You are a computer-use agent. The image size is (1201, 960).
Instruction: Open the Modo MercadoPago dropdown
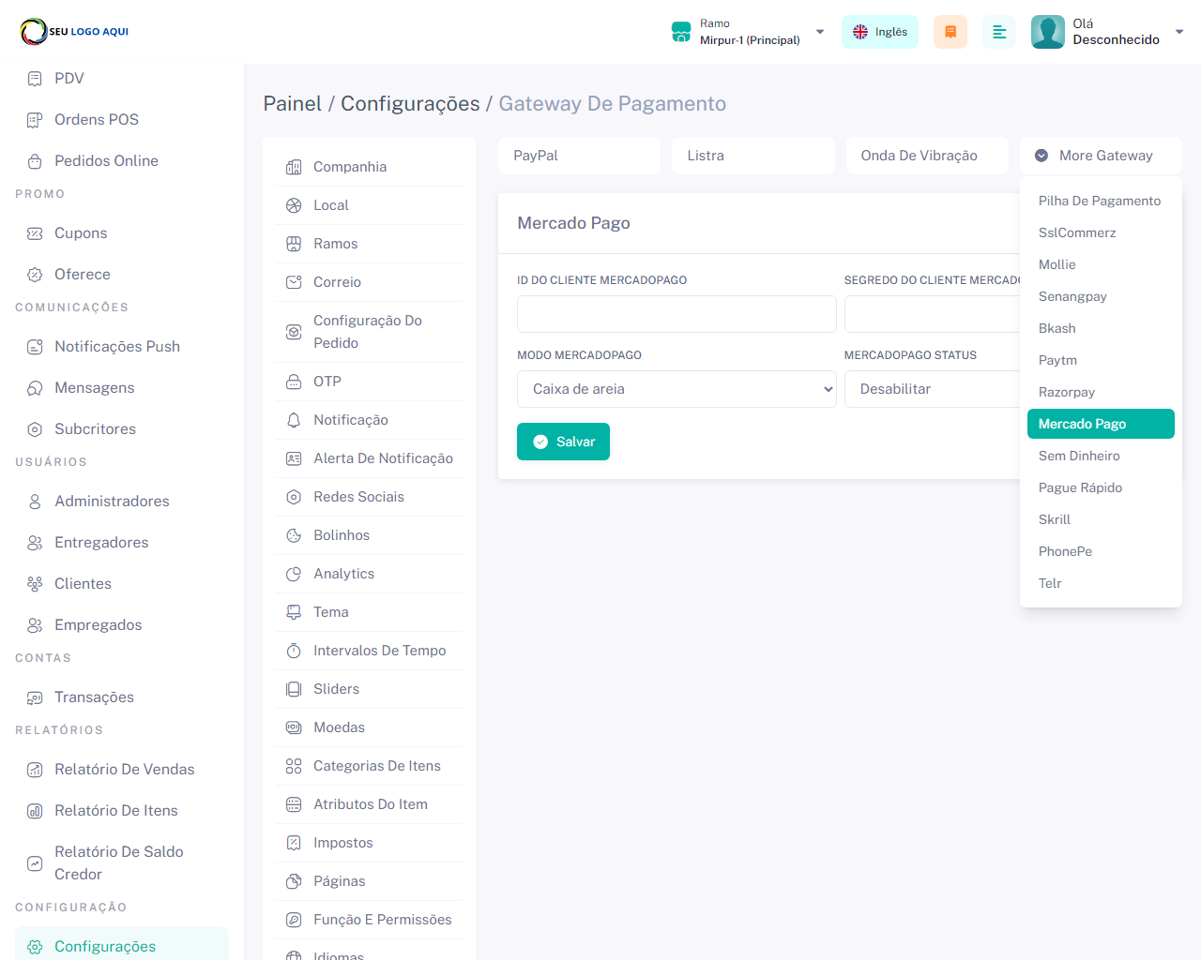676,389
